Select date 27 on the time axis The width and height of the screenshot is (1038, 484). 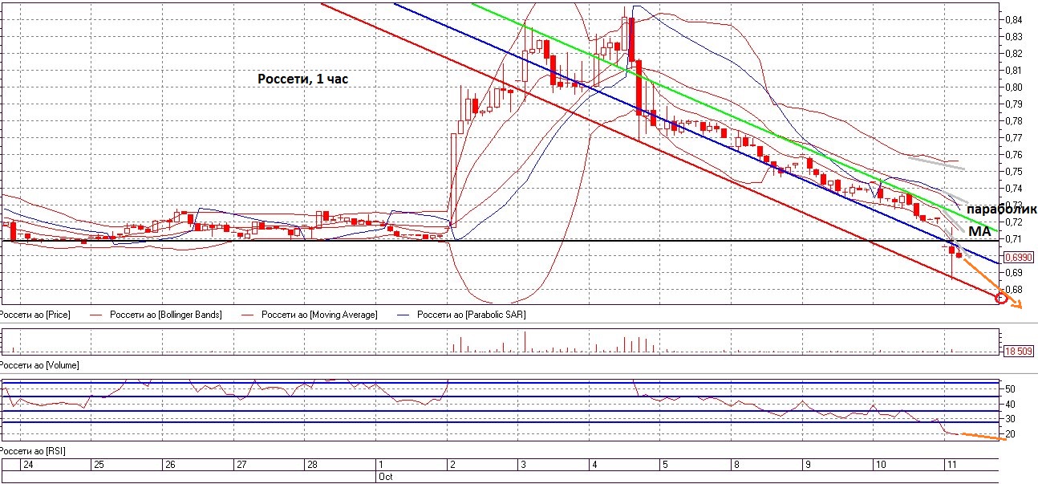[241, 465]
